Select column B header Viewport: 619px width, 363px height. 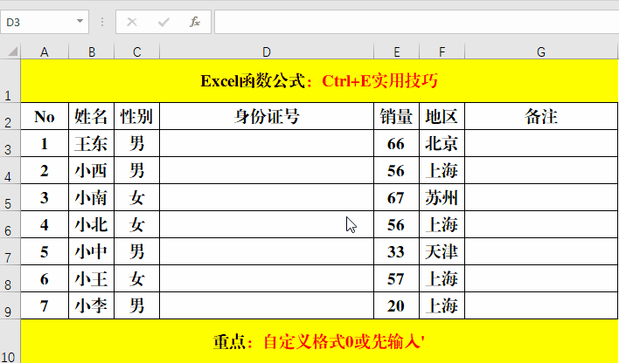(x=92, y=51)
